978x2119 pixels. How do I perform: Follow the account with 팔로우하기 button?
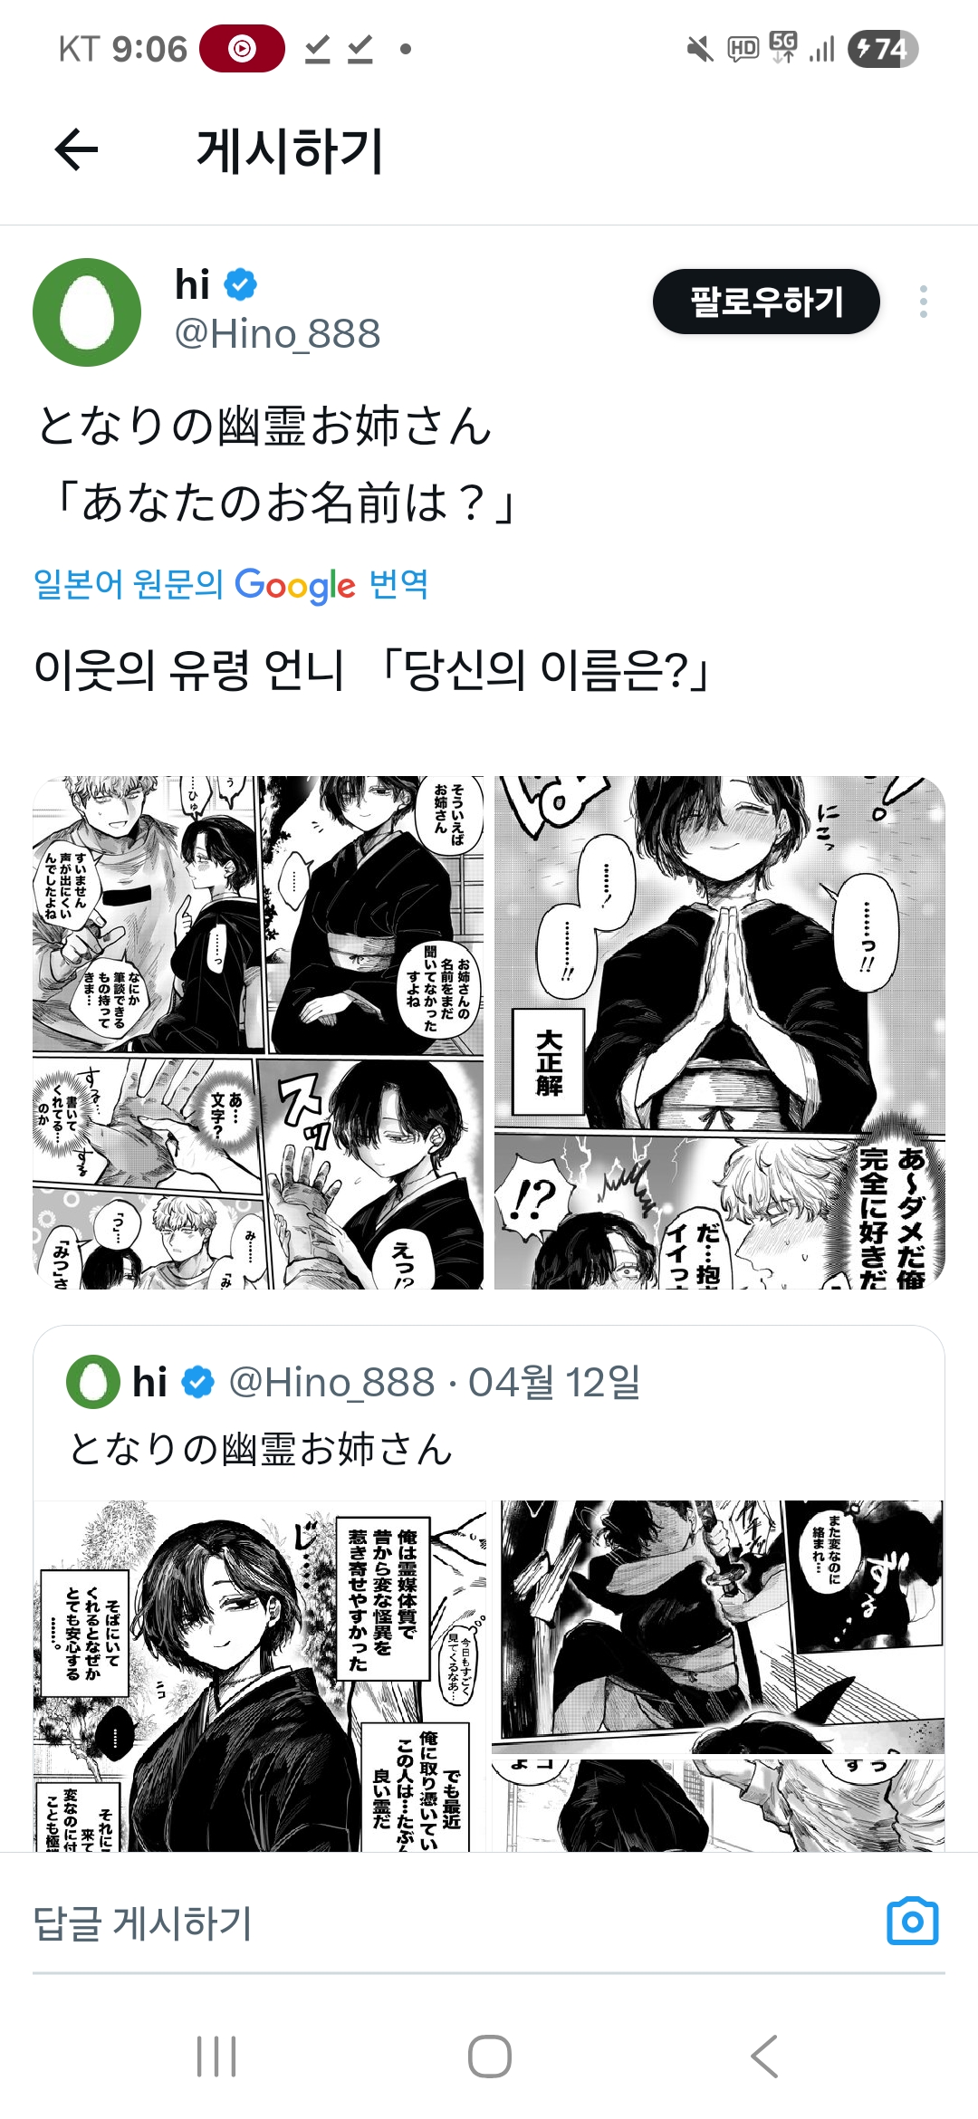(x=766, y=302)
